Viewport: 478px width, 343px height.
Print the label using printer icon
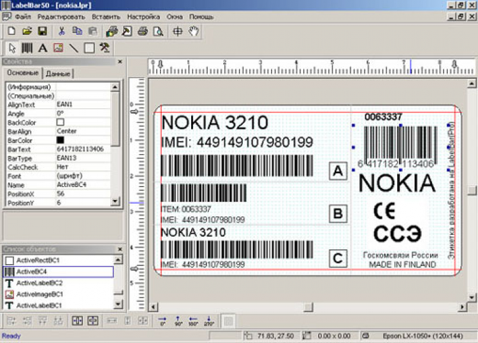click(x=142, y=31)
